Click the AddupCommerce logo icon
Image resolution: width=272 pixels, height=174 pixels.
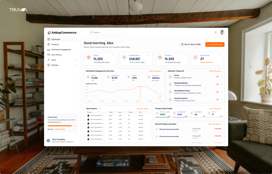(x=49, y=33)
